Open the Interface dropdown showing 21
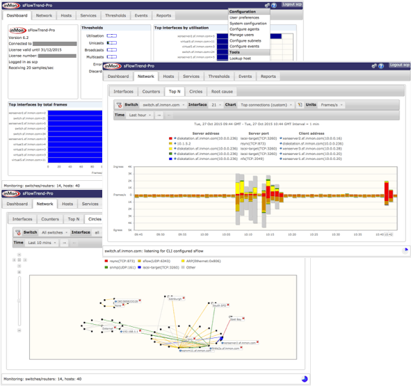Image resolution: width=411 pixels, height=386 pixels. pyautogui.click(x=216, y=105)
